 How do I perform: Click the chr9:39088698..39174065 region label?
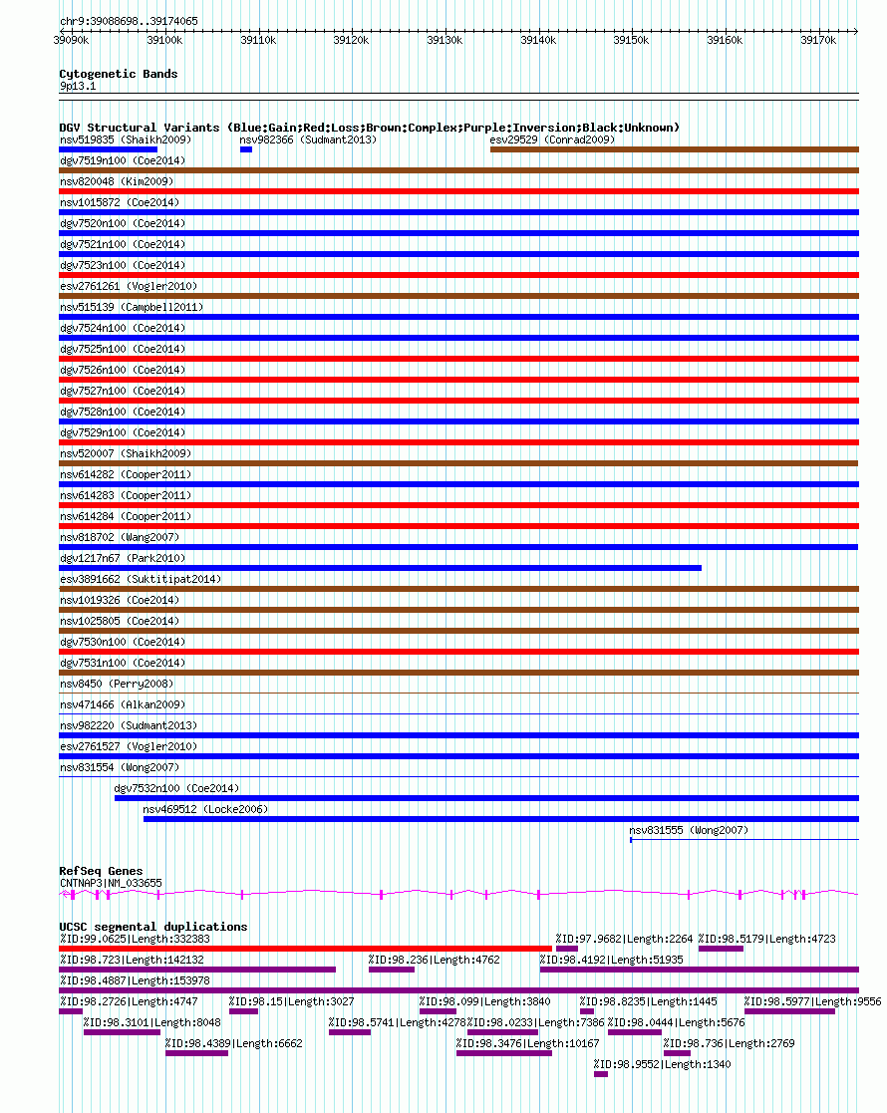pos(129,21)
